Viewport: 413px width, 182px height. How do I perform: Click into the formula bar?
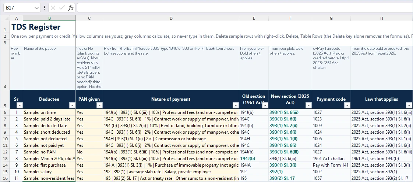coord(245,8)
